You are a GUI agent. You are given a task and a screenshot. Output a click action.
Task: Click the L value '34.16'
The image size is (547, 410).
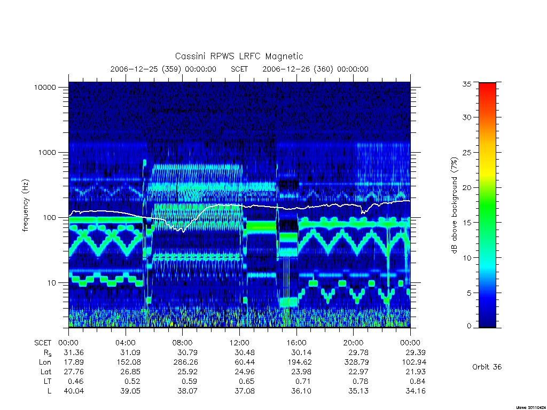(x=416, y=391)
